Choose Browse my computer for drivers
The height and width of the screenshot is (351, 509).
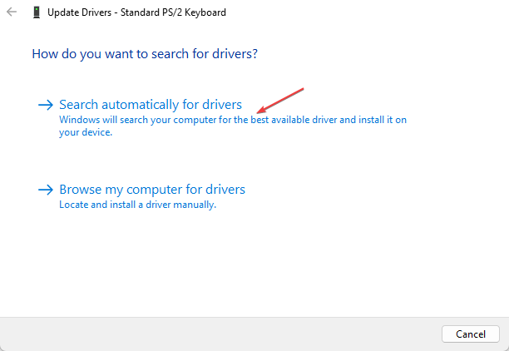point(152,190)
